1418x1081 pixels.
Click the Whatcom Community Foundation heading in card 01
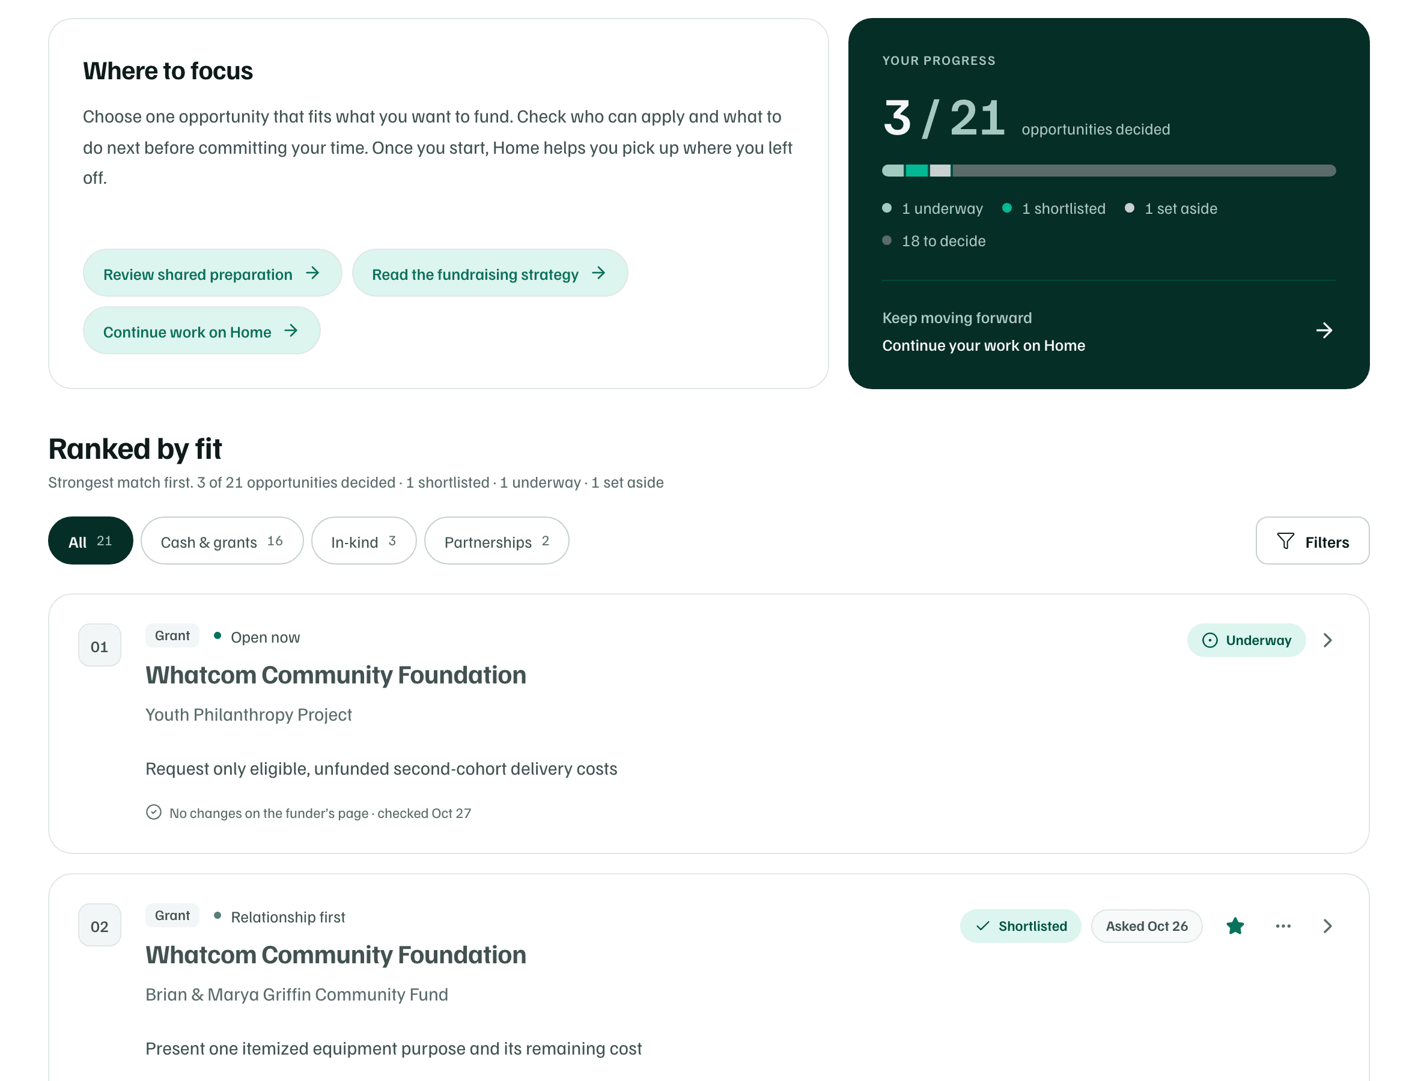(x=335, y=676)
